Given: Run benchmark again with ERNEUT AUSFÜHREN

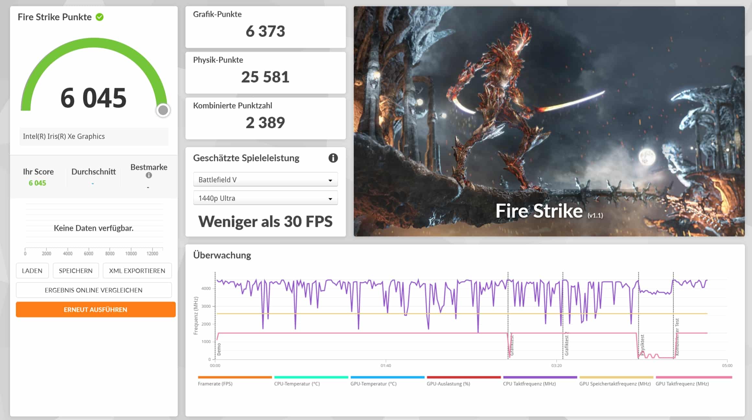Looking at the screenshot, I should pyautogui.click(x=96, y=309).
